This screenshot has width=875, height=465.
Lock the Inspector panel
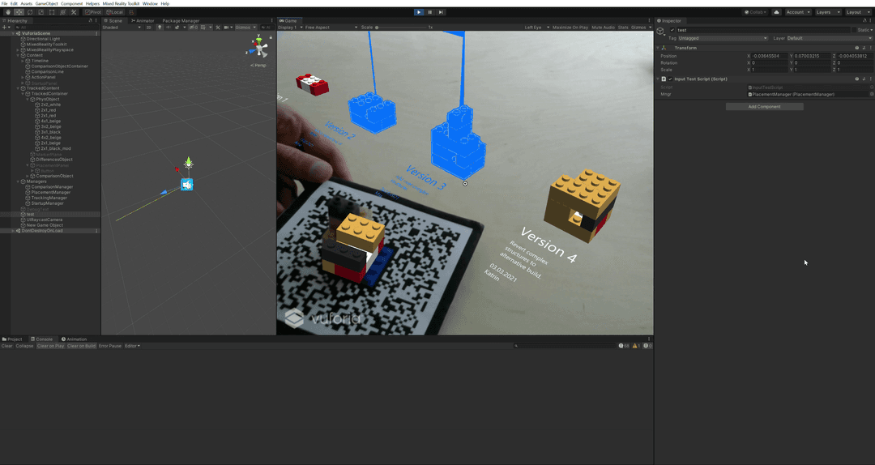click(864, 20)
